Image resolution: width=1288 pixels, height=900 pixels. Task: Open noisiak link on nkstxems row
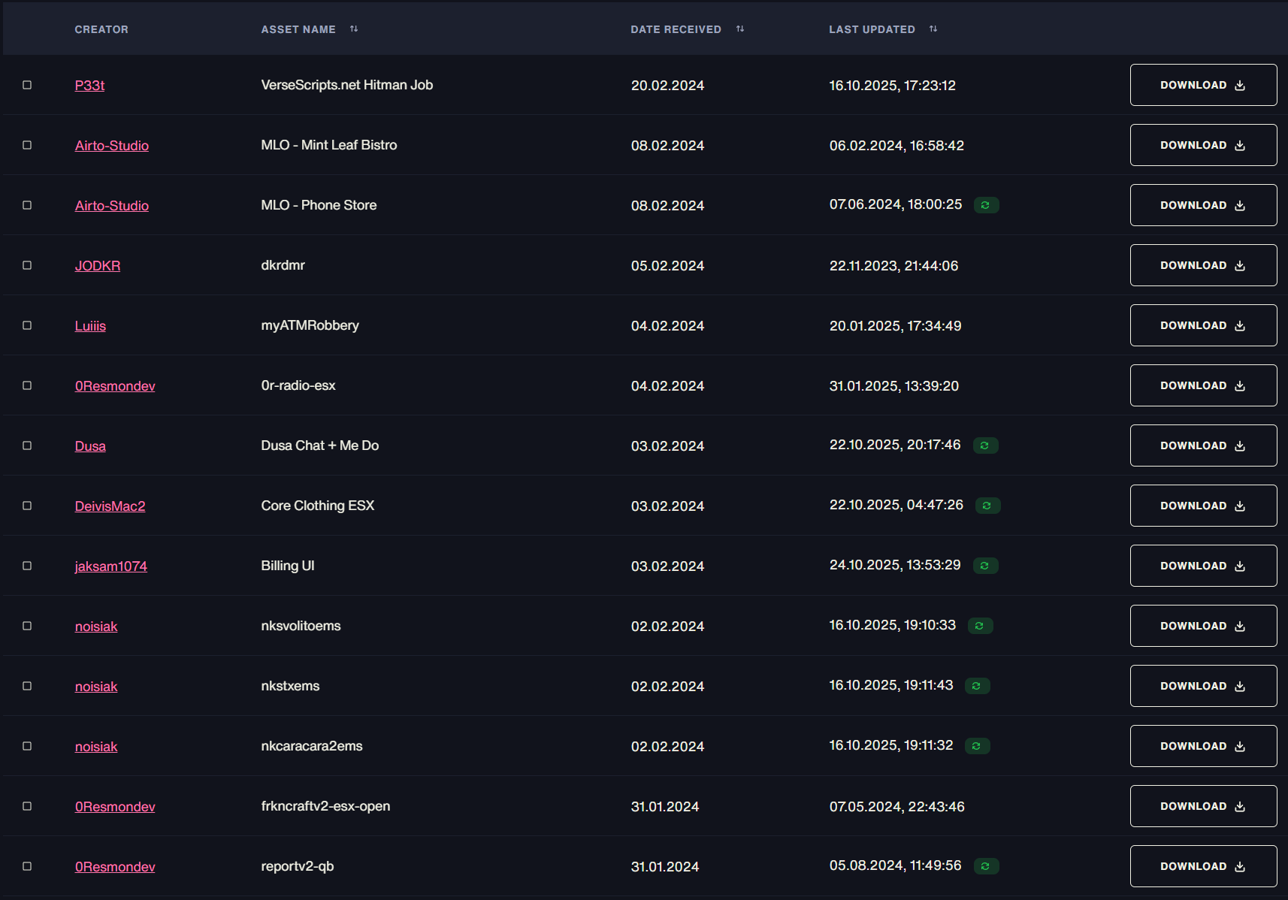pos(96,687)
